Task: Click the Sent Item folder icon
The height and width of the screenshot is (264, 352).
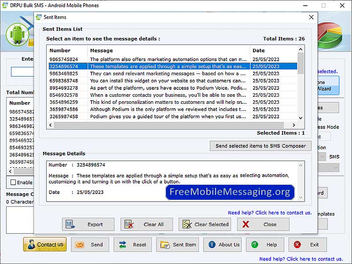Action: pyautogui.click(x=165, y=245)
